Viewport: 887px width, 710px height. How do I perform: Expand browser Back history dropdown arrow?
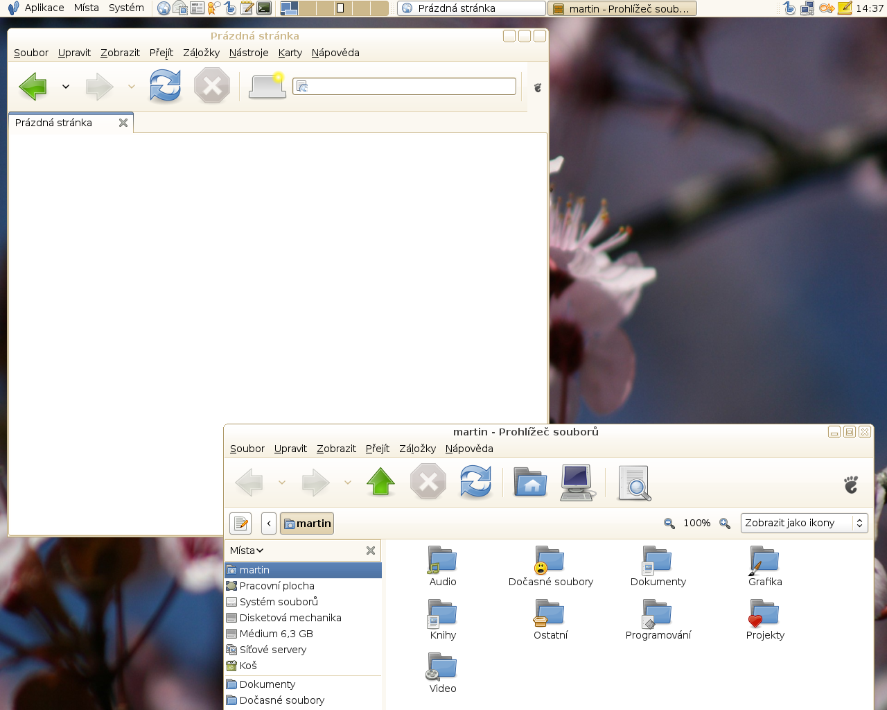(x=66, y=87)
